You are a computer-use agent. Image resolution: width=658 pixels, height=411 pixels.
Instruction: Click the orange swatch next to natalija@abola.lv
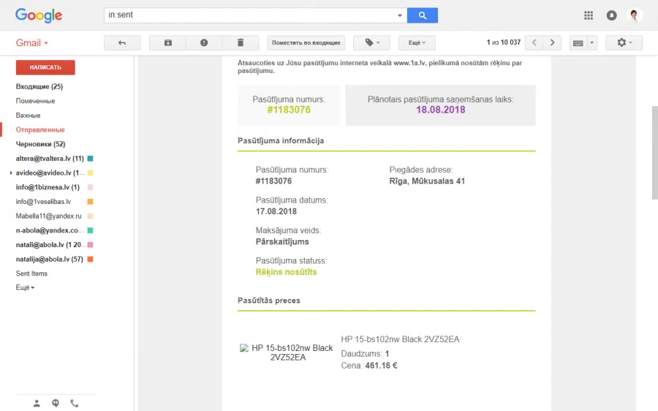[x=90, y=260]
